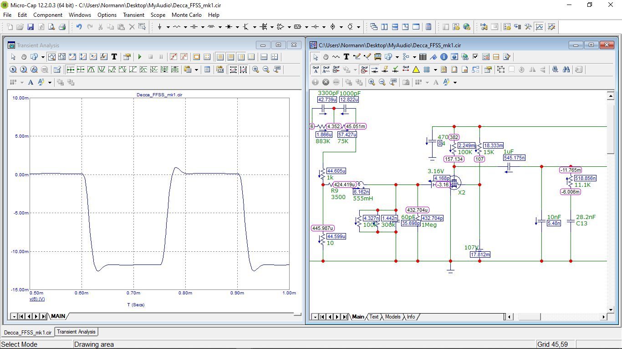Toggle the checkbox icon in schematic toolbar
This screenshot has height=349, width=622.
point(475,57)
